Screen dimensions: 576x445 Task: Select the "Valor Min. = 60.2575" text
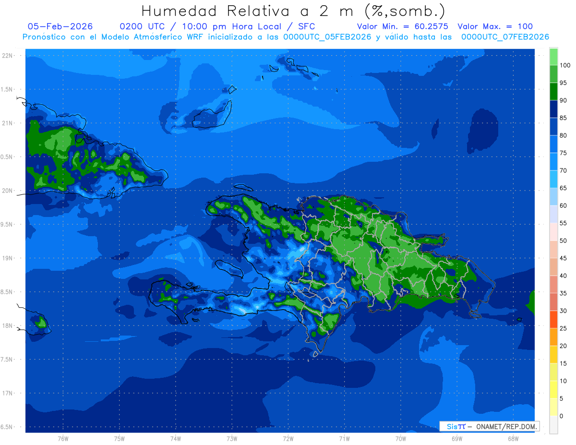(x=403, y=26)
